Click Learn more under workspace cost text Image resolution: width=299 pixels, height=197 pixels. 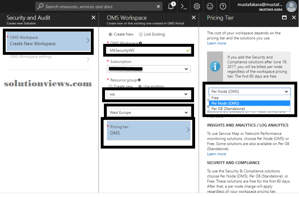click(216, 44)
